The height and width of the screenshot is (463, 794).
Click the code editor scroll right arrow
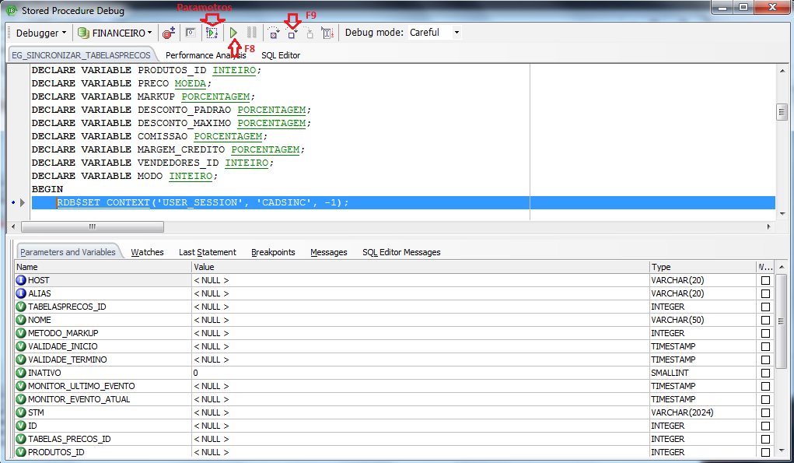pyautogui.click(x=768, y=227)
